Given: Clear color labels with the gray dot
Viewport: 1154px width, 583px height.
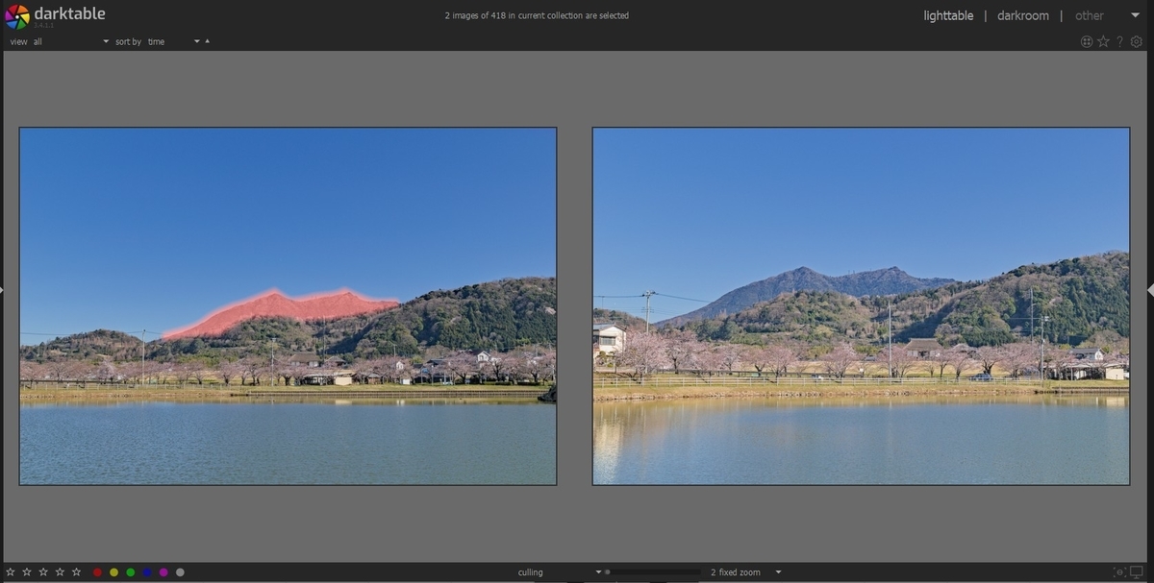Looking at the screenshot, I should point(180,572).
